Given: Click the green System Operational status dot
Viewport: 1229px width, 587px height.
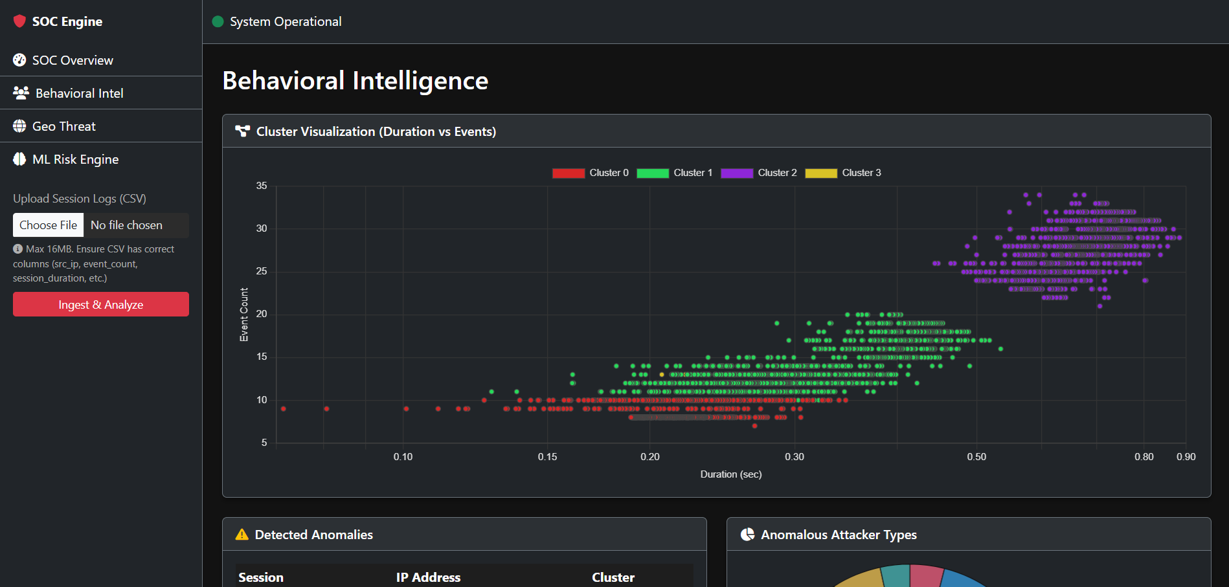Looking at the screenshot, I should tap(218, 22).
